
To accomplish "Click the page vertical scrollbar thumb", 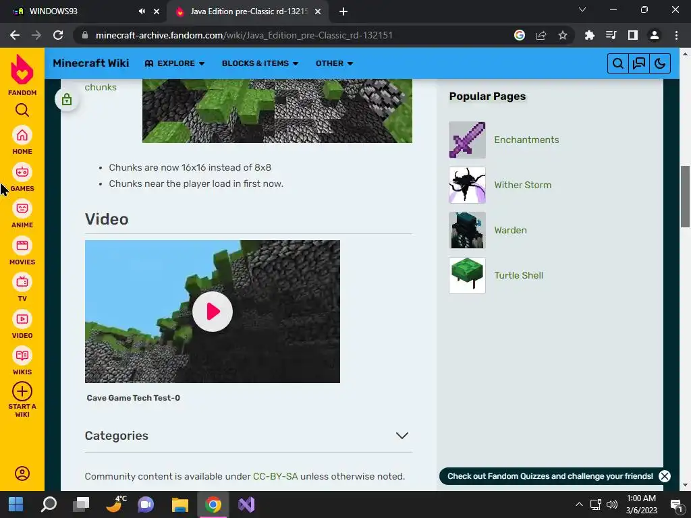I will click(685, 196).
